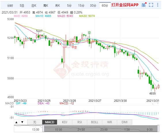The height and width of the screenshot is (133, 163).
Task: Select the MACD indicator button
Action: [50, 122]
